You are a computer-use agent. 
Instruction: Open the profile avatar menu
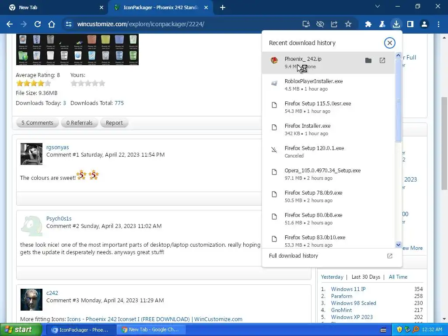click(424, 24)
